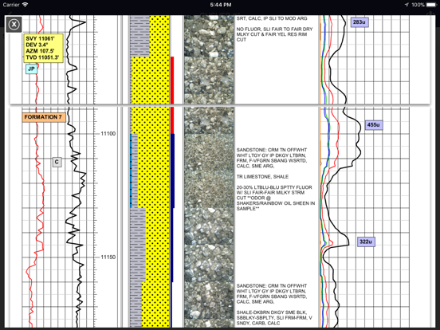Select the JP marker label
The height and width of the screenshot is (330, 440).
coord(31,69)
